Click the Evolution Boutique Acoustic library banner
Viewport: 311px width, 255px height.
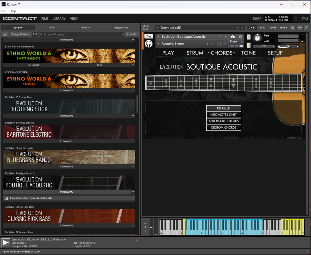[x=69, y=183]
